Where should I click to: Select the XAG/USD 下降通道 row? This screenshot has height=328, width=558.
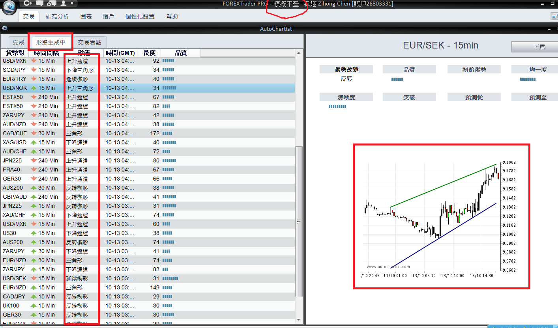[x=148, y=142]
